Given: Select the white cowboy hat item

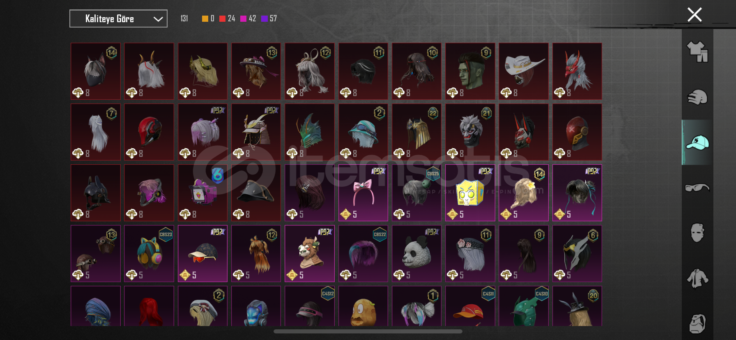Looking at the screenshot, I should tap(523, 71).
